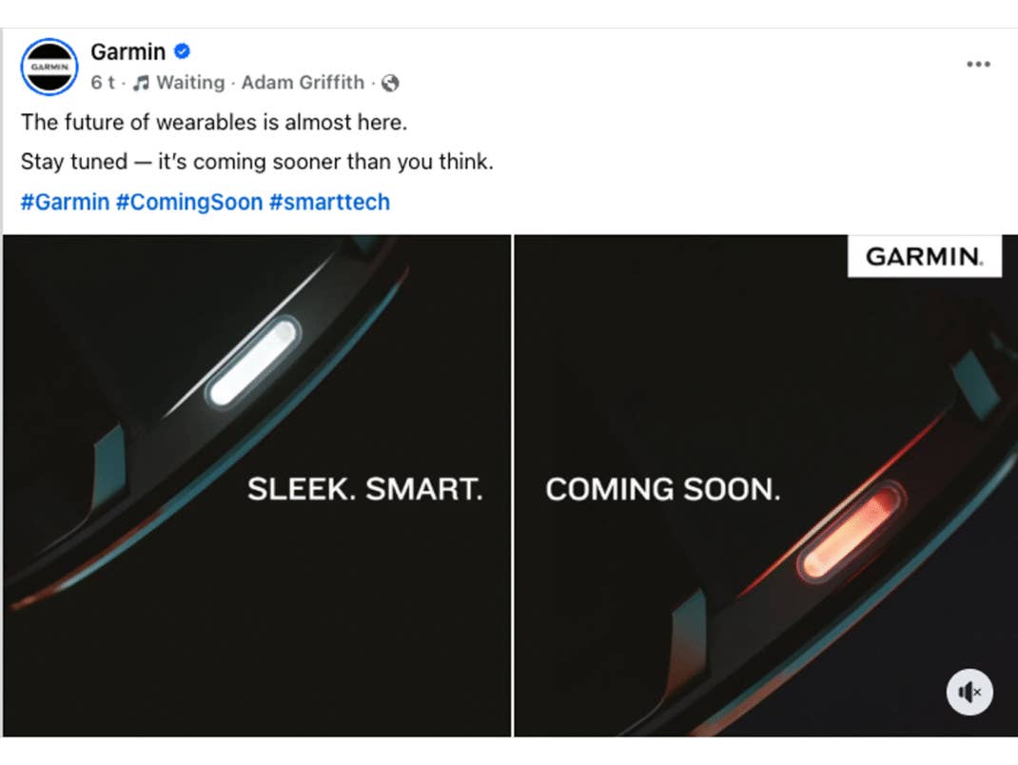Open the "Waiting" audio track link

coord(190,83)
